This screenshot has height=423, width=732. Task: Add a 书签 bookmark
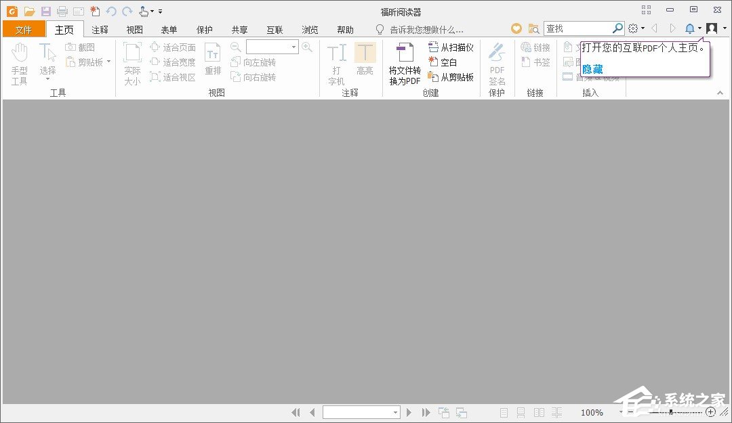click(536, 62)
